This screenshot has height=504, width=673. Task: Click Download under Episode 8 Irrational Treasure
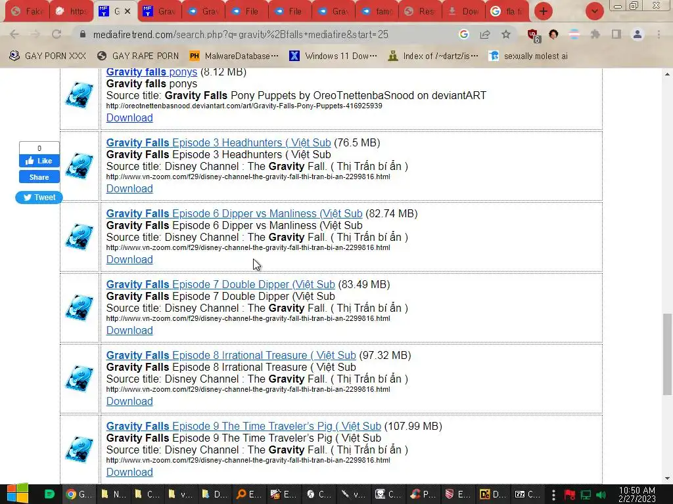(x=129, y=401)
